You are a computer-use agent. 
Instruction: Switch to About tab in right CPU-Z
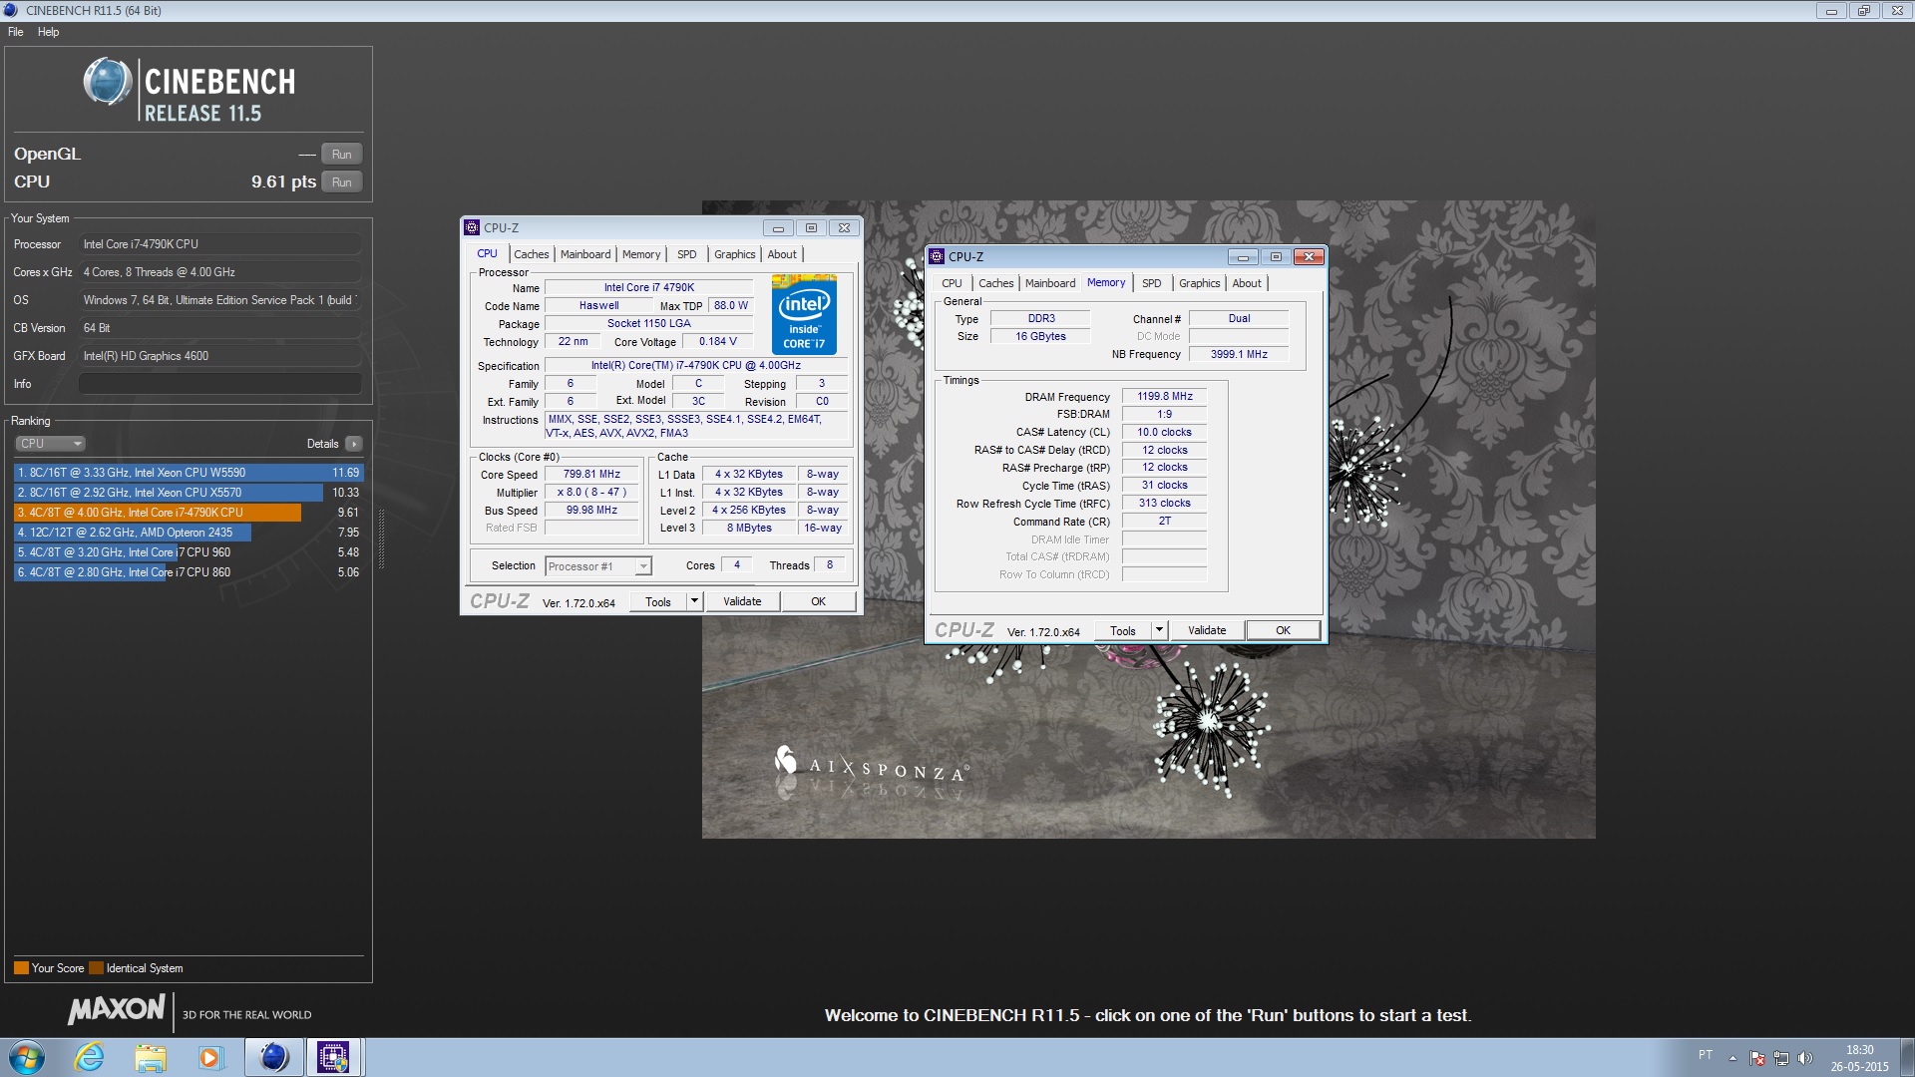(x=1247, y=283)
